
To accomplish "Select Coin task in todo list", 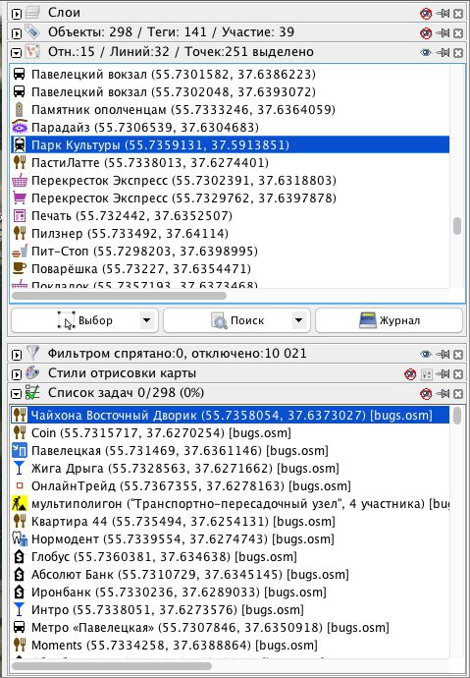I will (x=230, y=432).
